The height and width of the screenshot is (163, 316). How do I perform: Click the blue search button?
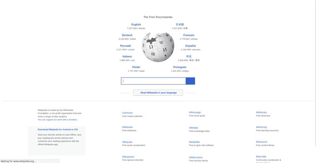(190, 81)
